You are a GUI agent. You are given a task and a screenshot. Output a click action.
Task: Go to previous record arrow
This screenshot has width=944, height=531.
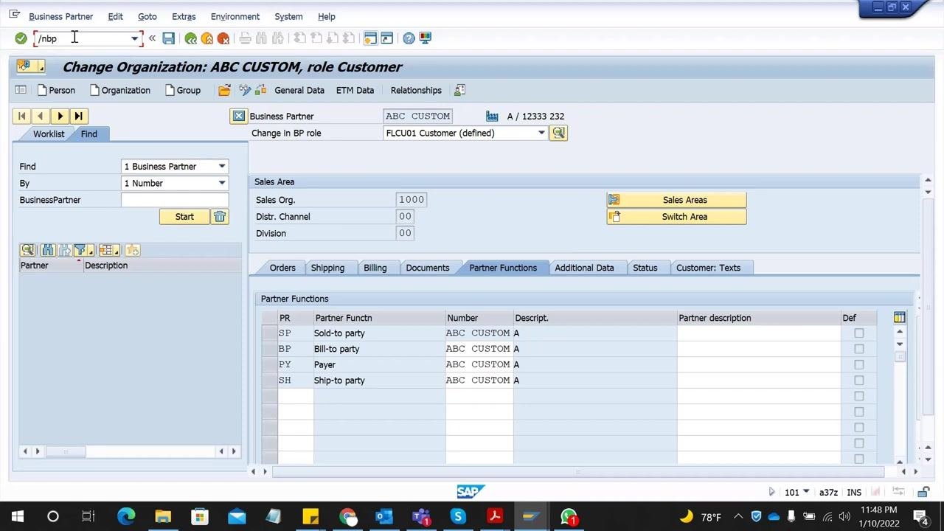(x=41, y=116)
